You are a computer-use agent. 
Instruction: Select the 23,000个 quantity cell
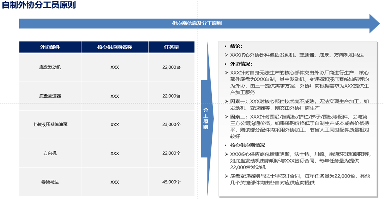pos(171,125)
